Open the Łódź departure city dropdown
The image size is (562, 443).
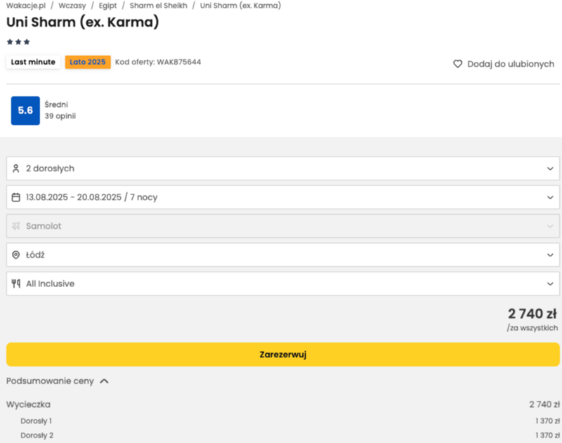(x=283, y=255)
